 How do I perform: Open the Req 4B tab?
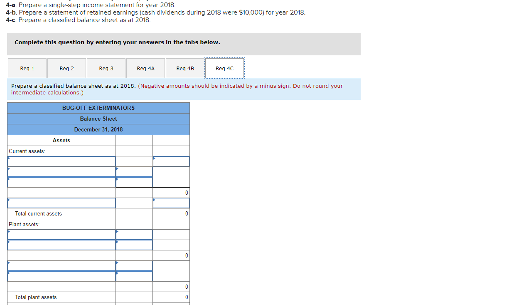185,68
